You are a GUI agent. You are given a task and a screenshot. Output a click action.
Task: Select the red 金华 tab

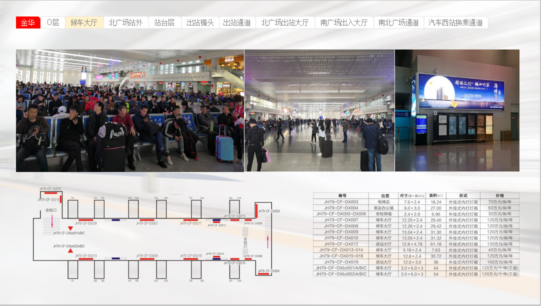[28, 23]
